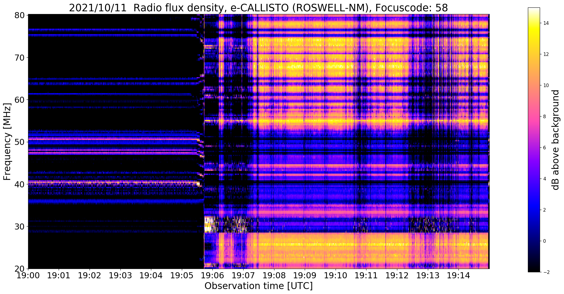Click the 60 MHz frequency tick label

[19, 100]
